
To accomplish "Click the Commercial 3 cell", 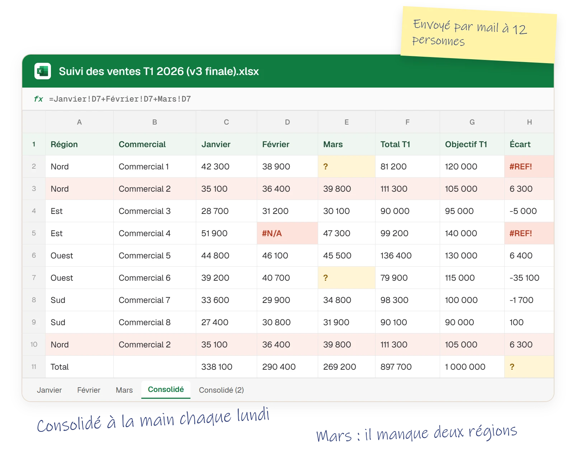I will (x=155, y=211).
